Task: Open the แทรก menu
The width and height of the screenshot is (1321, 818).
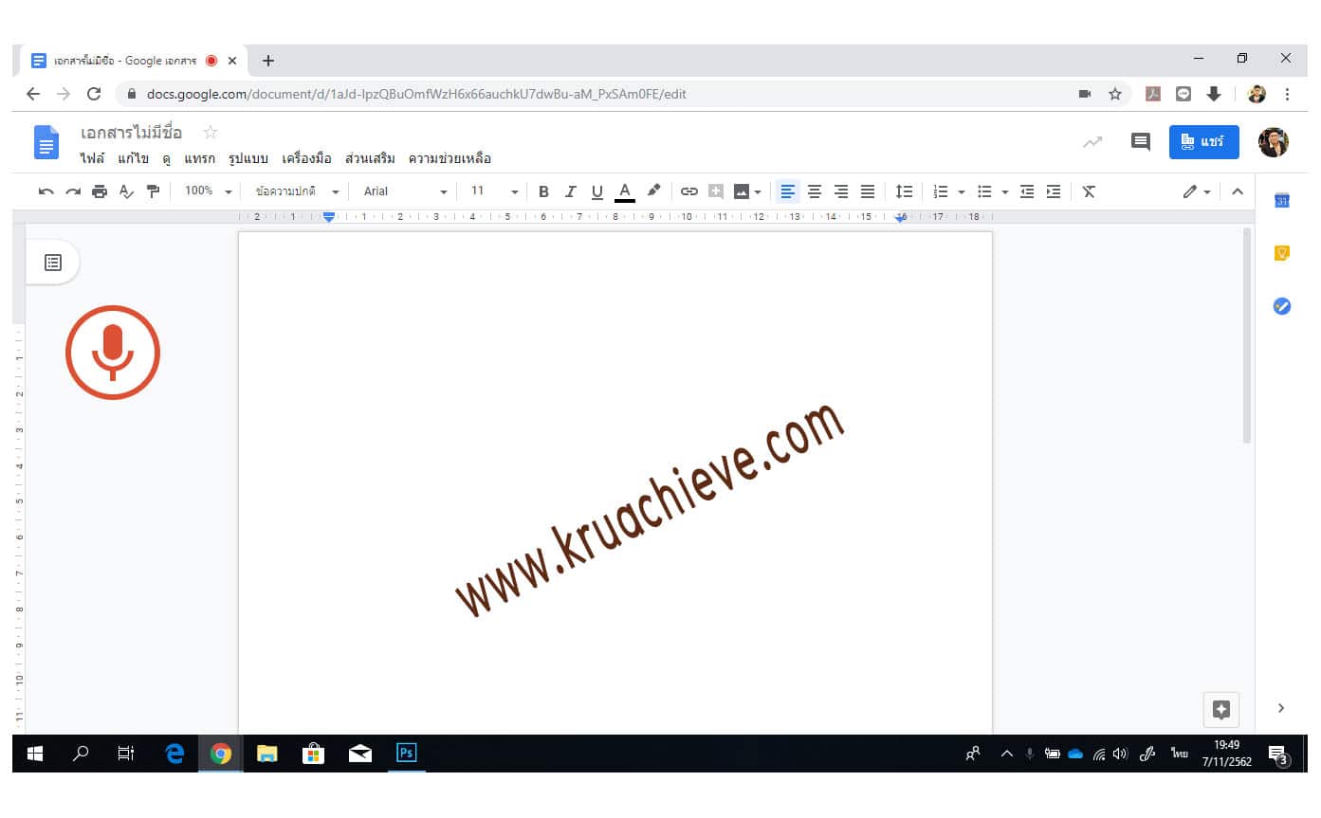Action: [199, 158]
